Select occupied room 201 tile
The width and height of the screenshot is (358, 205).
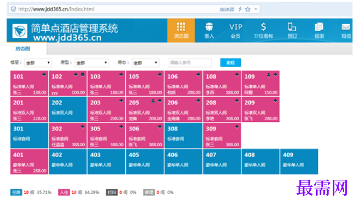point(29,109)
